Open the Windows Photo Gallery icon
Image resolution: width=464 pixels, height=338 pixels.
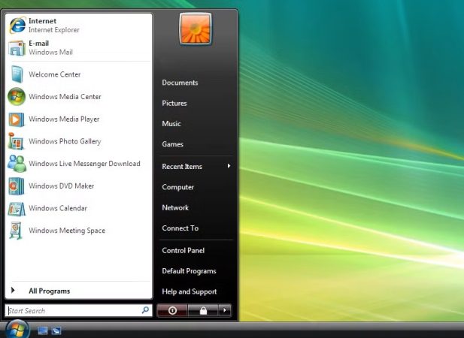click(16, 141)
